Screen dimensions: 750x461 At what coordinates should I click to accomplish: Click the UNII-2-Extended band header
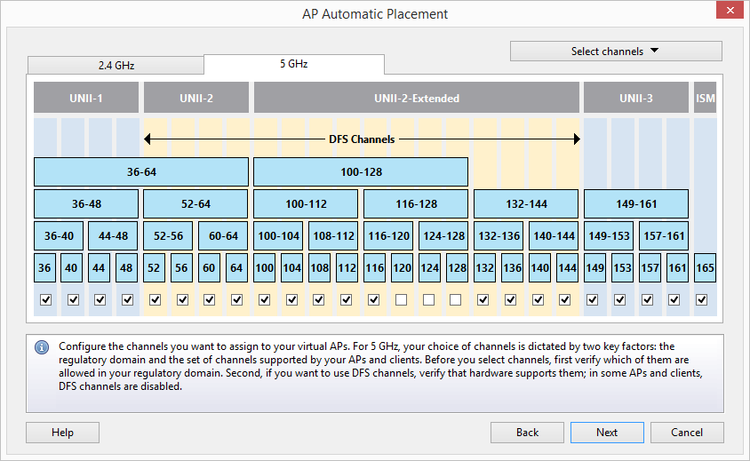416,98
